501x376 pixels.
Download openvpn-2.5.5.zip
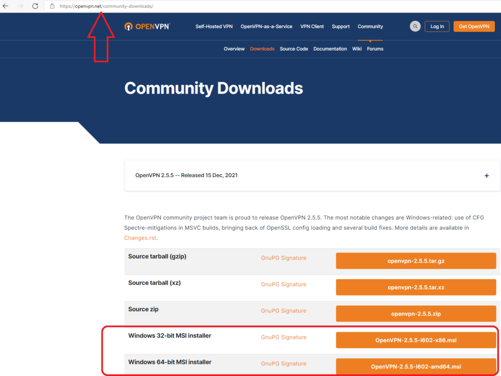pyautogui.click(x=416, y=314)
